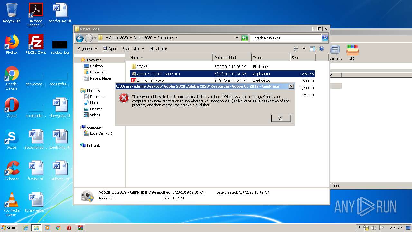The height and width of the screenshot is (232, 412).
Task: Select the Firefox desktop shortcut
Action: (12, 44)
